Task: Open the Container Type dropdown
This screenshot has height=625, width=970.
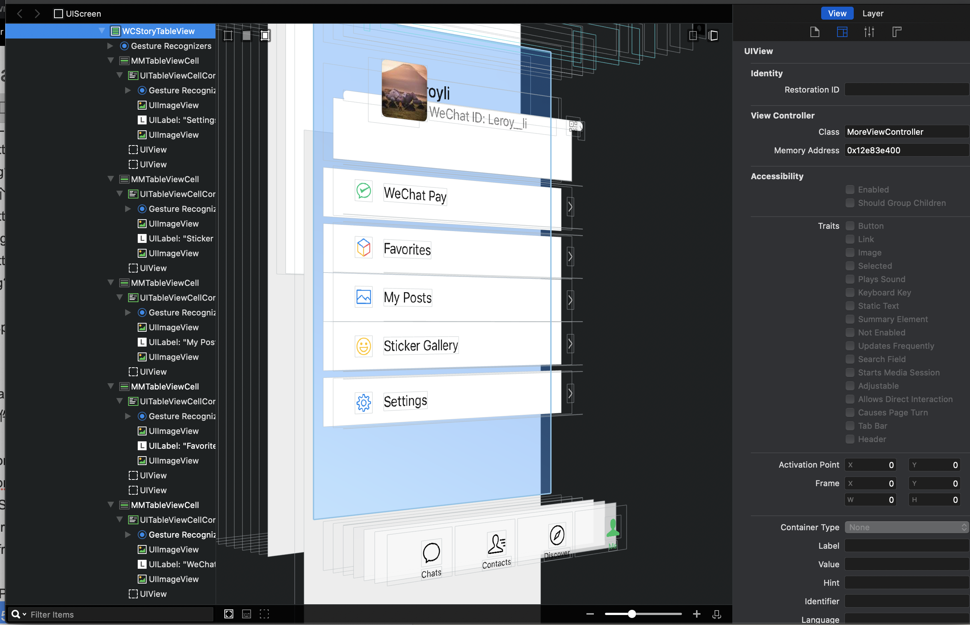Action: point(907,527)
